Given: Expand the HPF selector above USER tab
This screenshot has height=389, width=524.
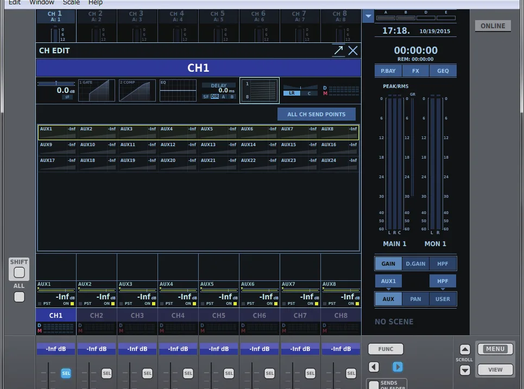Looking at the screenshot, I should (x=443, y=281).
